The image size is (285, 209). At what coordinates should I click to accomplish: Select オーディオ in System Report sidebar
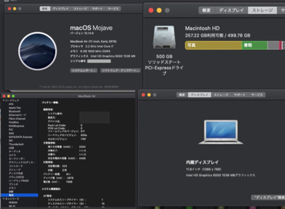click(x=14, y=151)
